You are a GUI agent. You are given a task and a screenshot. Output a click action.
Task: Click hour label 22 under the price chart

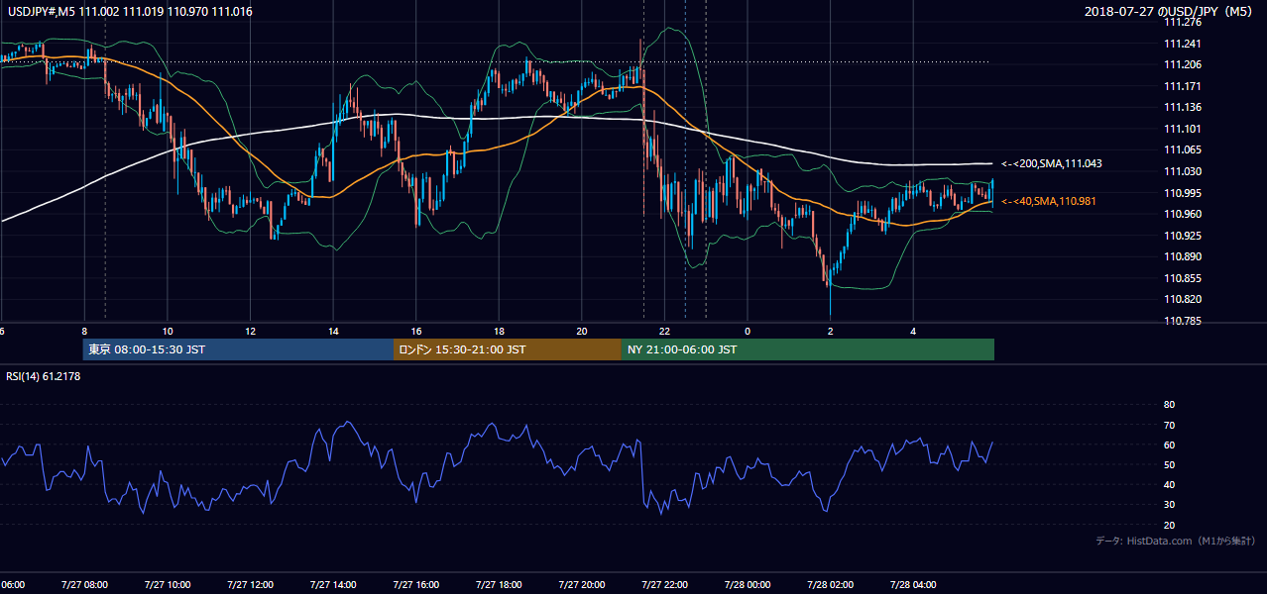click(x=664, y=331)
